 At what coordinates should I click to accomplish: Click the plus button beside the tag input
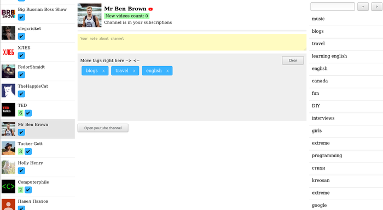point(363,7)
